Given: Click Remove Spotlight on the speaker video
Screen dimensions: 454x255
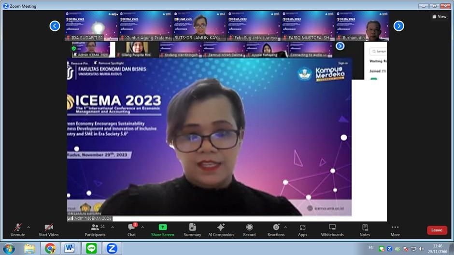Looking at the screenshot, I should pos(109,63).
